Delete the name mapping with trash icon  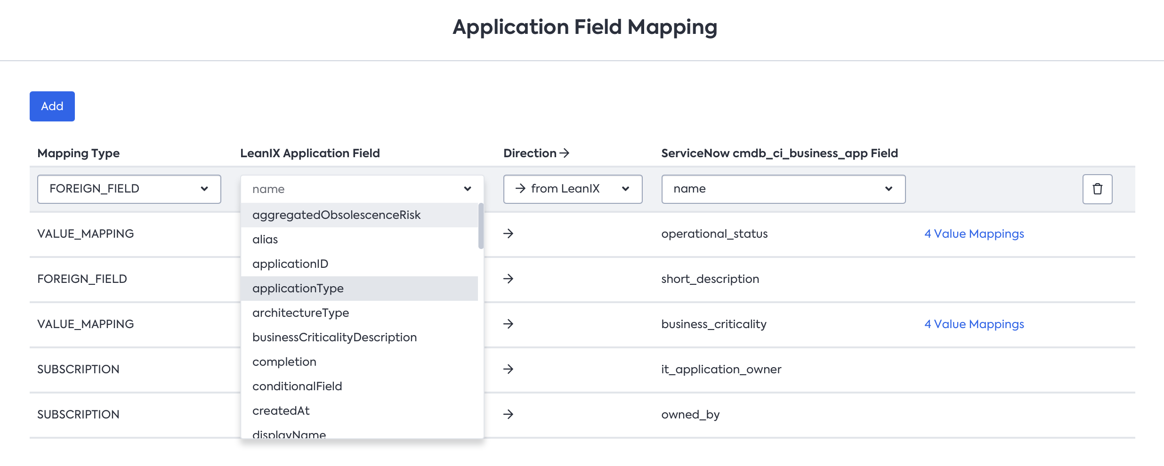(1097, 189)
